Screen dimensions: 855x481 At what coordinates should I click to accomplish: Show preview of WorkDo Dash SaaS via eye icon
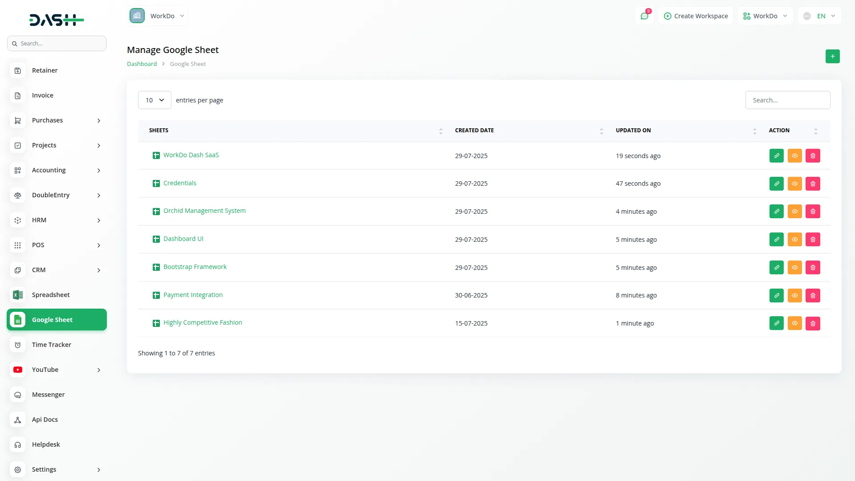pos(794,155)
